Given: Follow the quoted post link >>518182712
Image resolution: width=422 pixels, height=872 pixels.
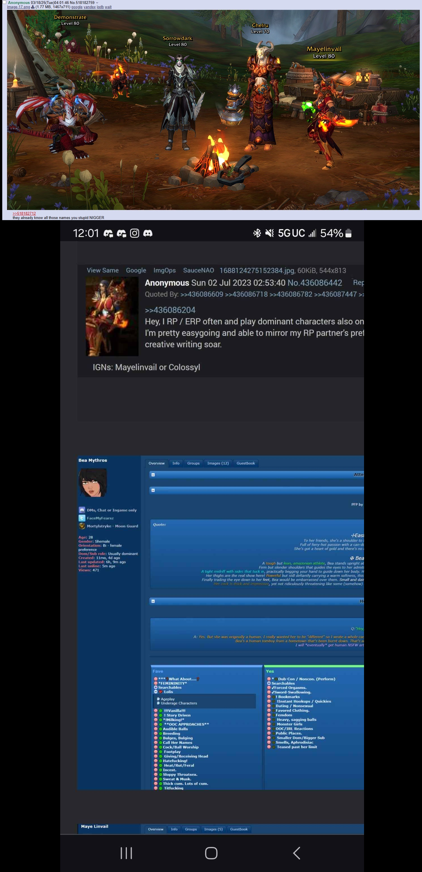Looking at the screenshot, I should (x=24, y=213).
